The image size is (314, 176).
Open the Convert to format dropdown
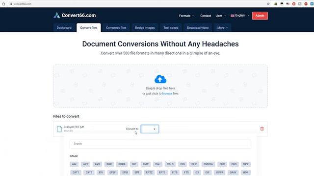[150, 129]
